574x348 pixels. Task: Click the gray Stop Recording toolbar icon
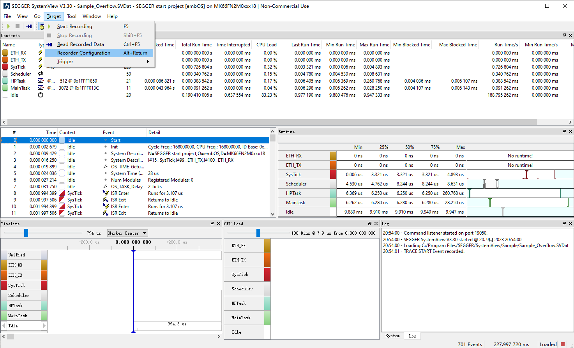18,26
